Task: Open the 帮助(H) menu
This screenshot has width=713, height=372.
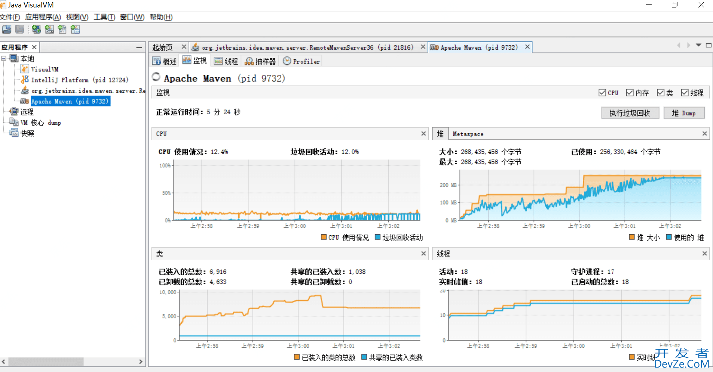Action: (161, 17)
